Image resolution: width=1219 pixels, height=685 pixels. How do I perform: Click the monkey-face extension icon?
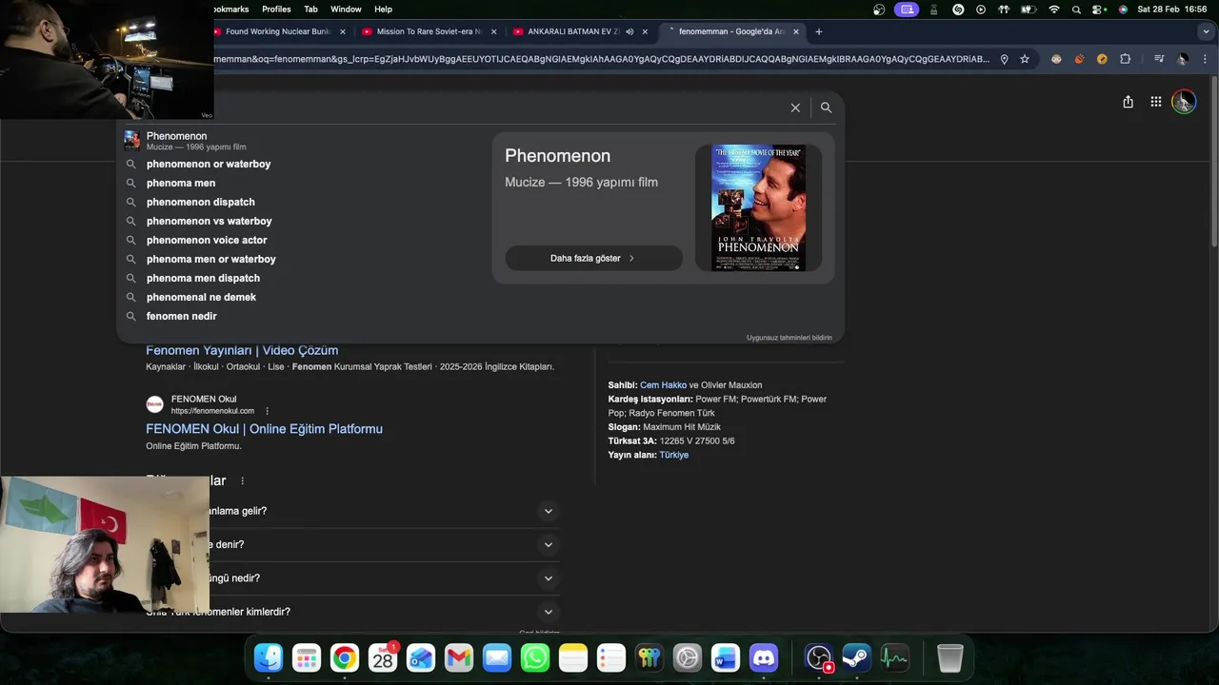point(1056,59)
